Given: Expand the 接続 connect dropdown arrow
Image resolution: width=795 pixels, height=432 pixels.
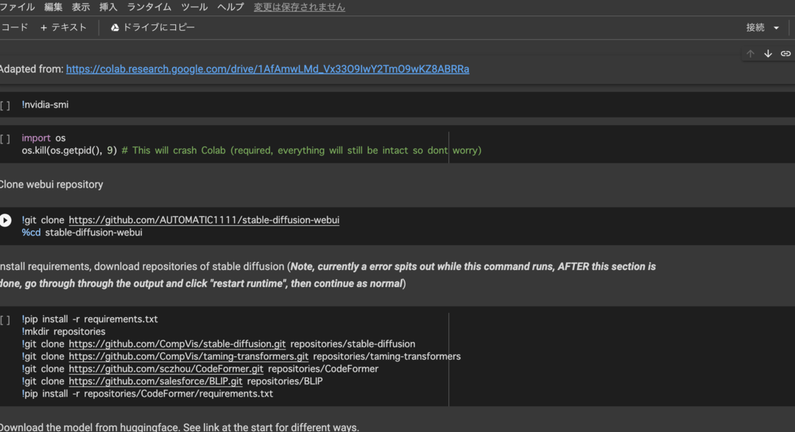Looking at the screenshot, I should [x=777, y=28].
